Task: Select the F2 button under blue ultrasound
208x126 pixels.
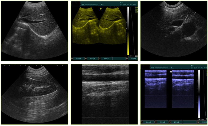Action: click(x=161, y=122)
